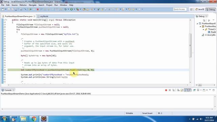The image size is (217, 122).
Task: Open the Project menu
Action: pos(49,5)
